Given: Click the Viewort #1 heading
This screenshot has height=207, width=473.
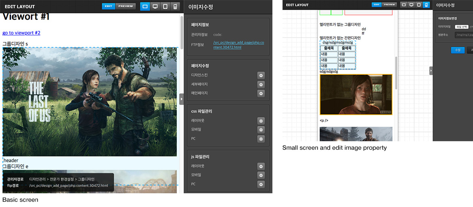Looking at the screenshot, I should point(26,17).
